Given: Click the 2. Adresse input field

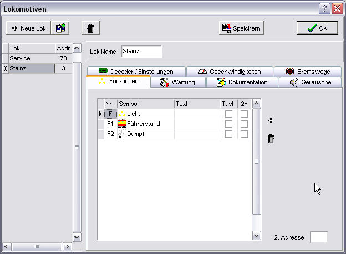Looking at the screenshot, I should coord(319,237).
